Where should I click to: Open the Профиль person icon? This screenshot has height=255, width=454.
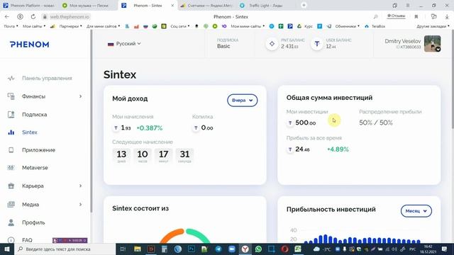[x=11, y=222]
